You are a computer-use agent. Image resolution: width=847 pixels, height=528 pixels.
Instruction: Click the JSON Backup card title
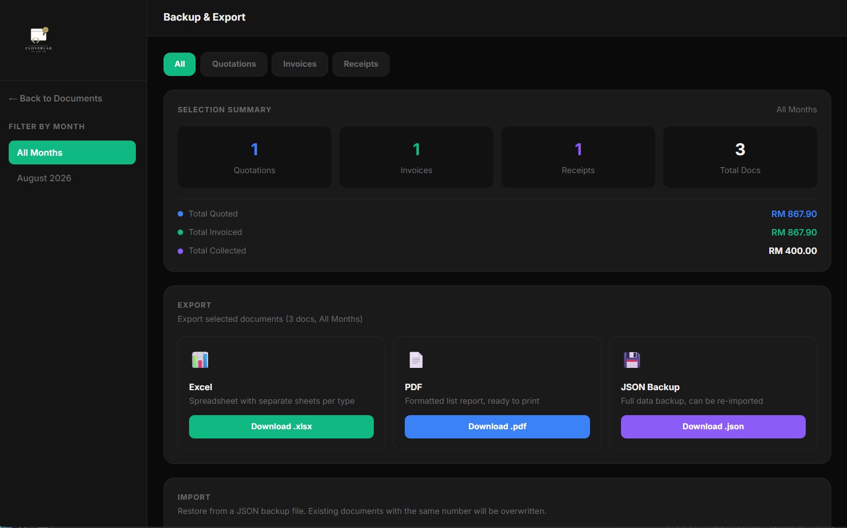pyautogui.click(x=650, y=387)
